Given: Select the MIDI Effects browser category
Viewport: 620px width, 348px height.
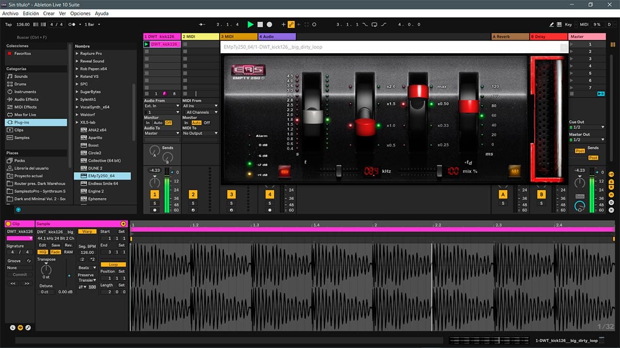Looking at the screenshot, I should pos(22,107).
